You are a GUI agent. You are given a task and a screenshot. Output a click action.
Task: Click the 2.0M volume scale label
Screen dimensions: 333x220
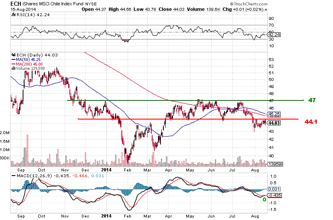point(5,133)
